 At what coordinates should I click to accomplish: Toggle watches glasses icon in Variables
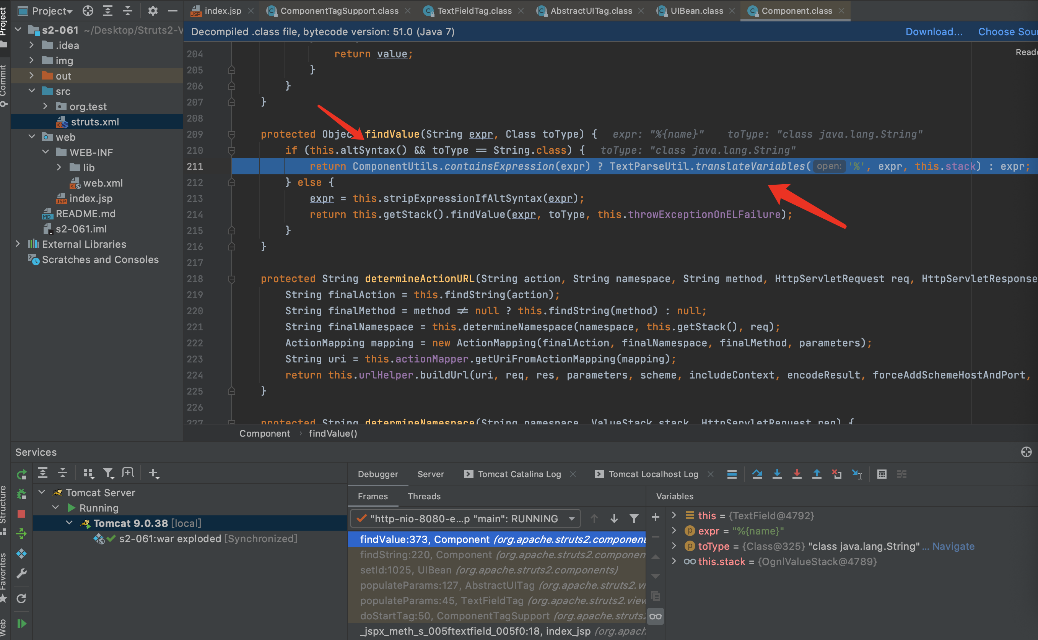[x=655, y=616]
